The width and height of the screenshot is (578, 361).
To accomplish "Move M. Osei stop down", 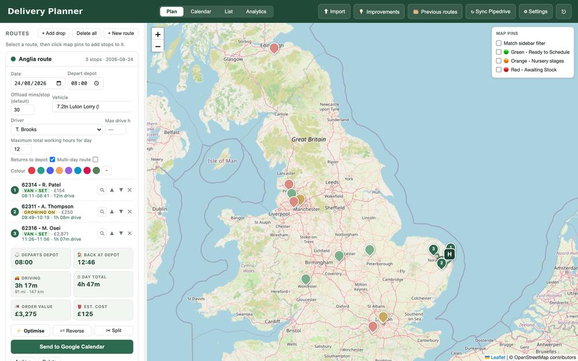I will tap(121, 233).
